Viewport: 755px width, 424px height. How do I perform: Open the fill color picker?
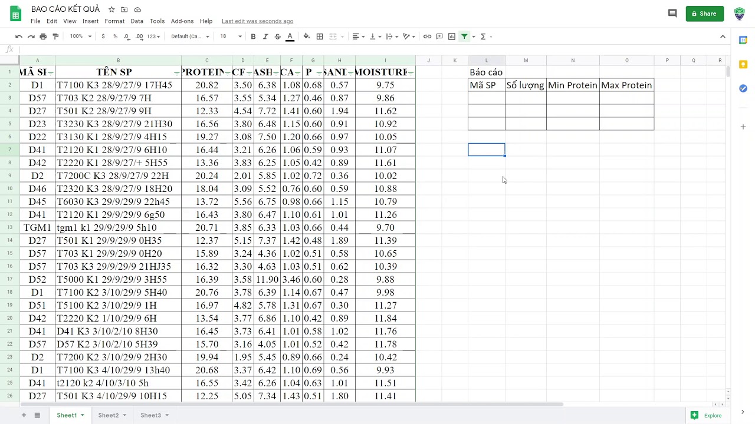(307, 37)
